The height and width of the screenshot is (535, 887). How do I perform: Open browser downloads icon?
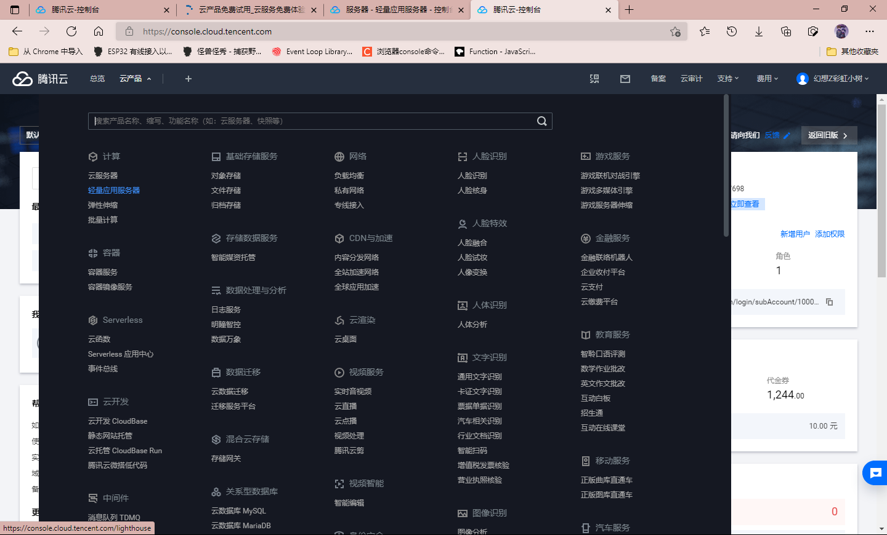click(759, 31)
